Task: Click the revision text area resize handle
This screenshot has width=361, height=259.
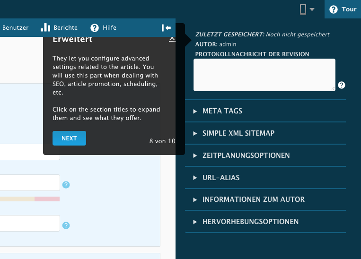Action: click(333, 88)
